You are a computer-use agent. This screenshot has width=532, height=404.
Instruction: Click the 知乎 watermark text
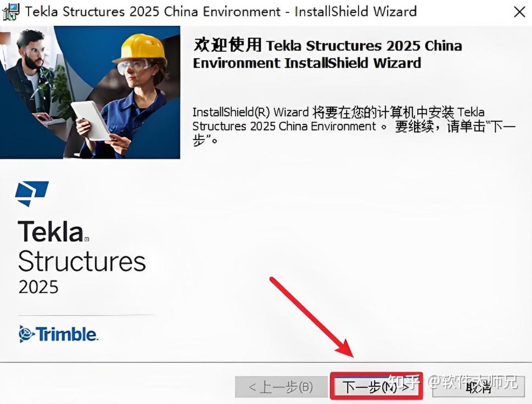(404, 382)
